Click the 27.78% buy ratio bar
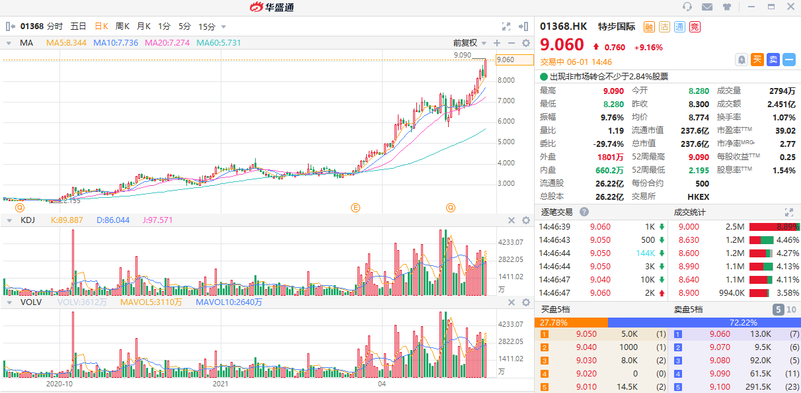801x393 pixels. pos(571,322)
